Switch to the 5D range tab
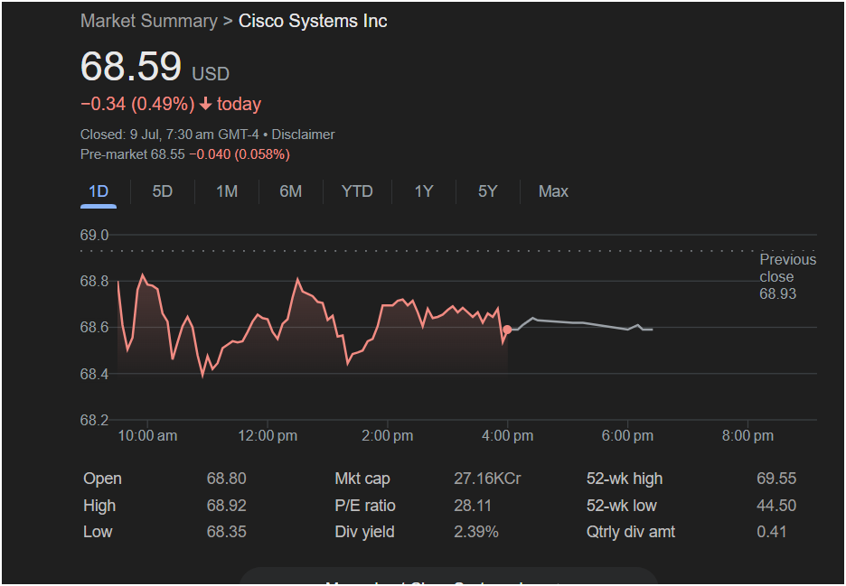Image resolution: width=846 pixels, height=586 pixels. click(x=162, y=191)
